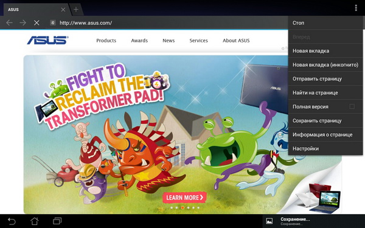Close the ASUS tab

tap(63, 10)
